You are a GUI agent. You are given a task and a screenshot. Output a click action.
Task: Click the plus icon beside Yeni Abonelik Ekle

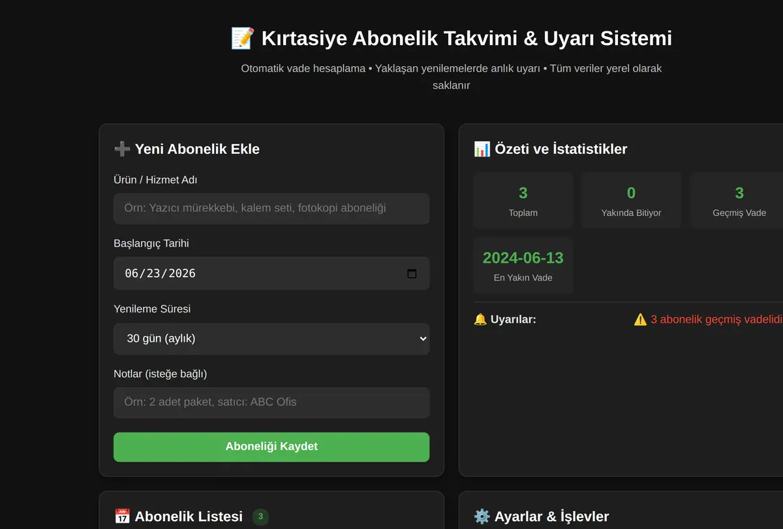(122, 149)
